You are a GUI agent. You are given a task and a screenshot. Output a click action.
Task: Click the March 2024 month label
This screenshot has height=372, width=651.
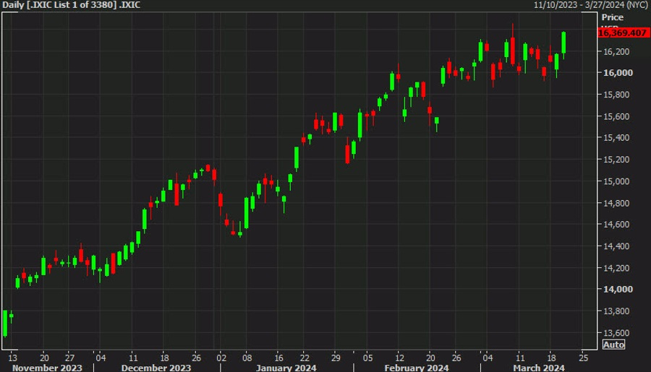click(x=538, y=368)
